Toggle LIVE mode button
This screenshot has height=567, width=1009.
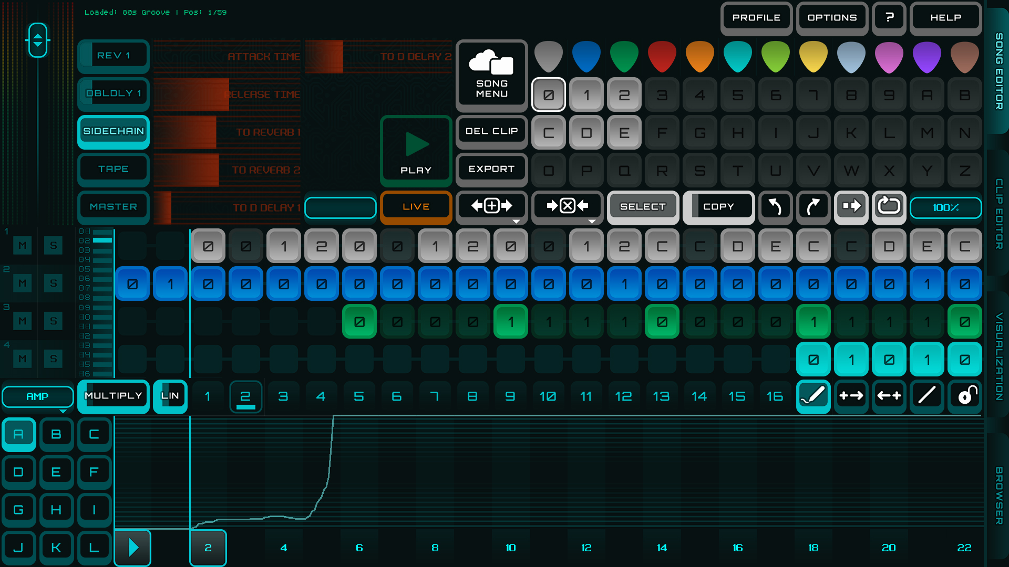coord(416,207)
